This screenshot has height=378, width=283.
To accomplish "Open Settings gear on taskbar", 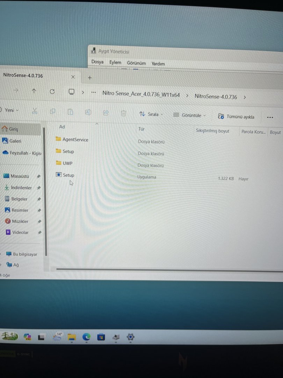I will pyautogui.click(x=130, y=337).
